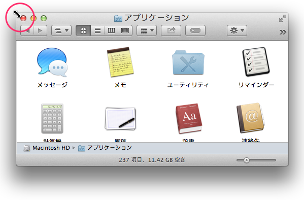This screenshot has width=304, height=200.
Task: Click Macintosh HD in the path bar
Action: (47, 148)
